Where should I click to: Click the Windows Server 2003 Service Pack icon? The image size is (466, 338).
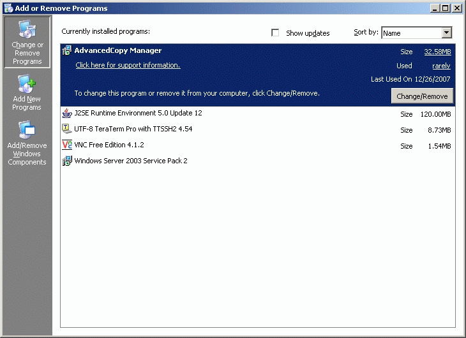(x=67, y=161)
